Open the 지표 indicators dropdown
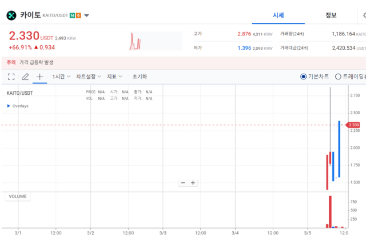This screenshot has width=366, height=236. tap(114, 76)
